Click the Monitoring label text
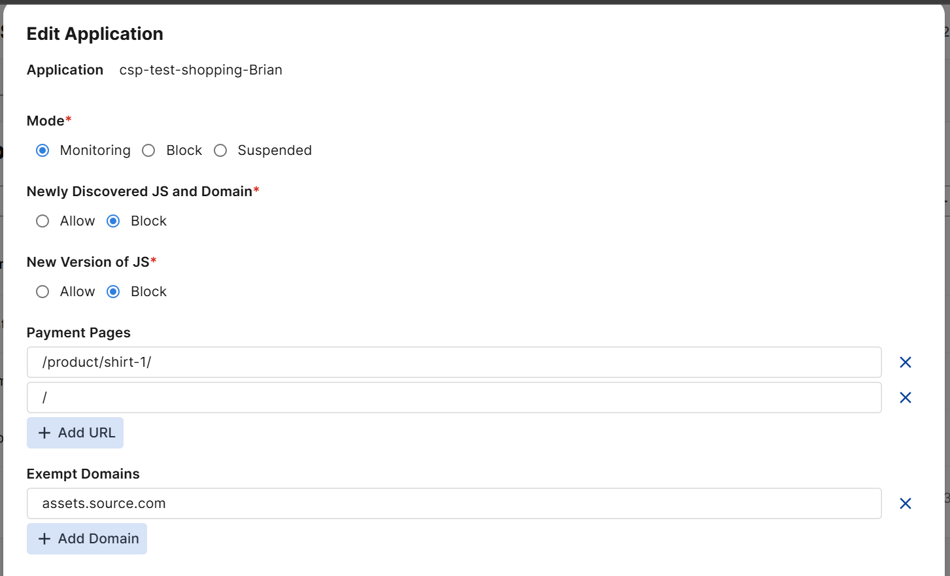The height and width of the screenshot is (576, 950). click(x=95, y=150)
